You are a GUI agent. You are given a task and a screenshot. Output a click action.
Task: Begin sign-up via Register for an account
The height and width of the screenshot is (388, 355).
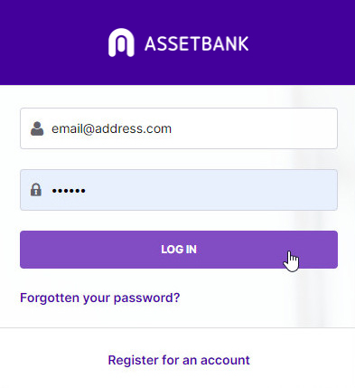click(179, 360)
